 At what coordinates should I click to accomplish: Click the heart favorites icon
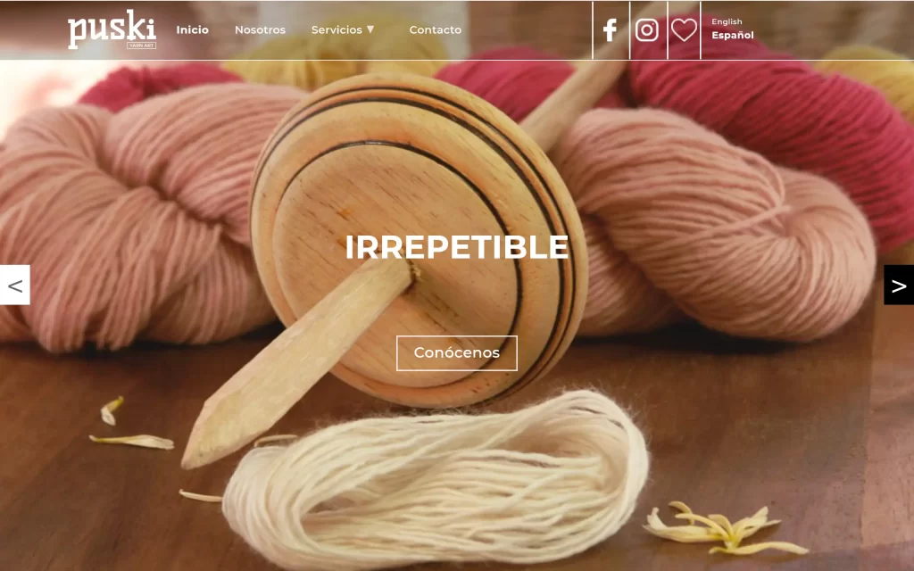684,29
